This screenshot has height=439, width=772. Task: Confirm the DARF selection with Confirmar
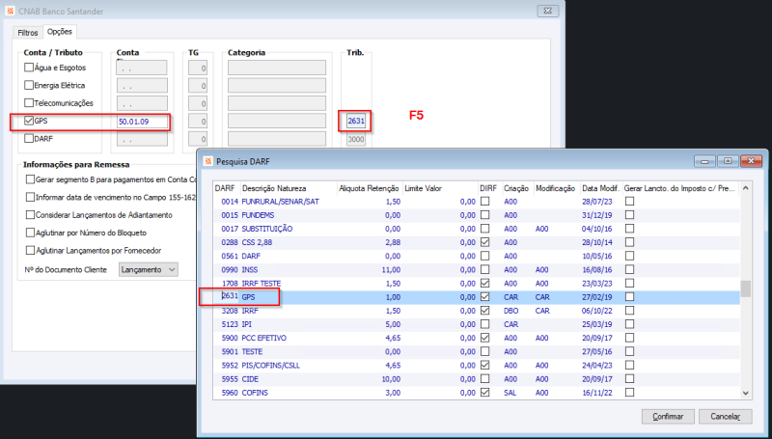pyautogui.click(x=668, y=417)
